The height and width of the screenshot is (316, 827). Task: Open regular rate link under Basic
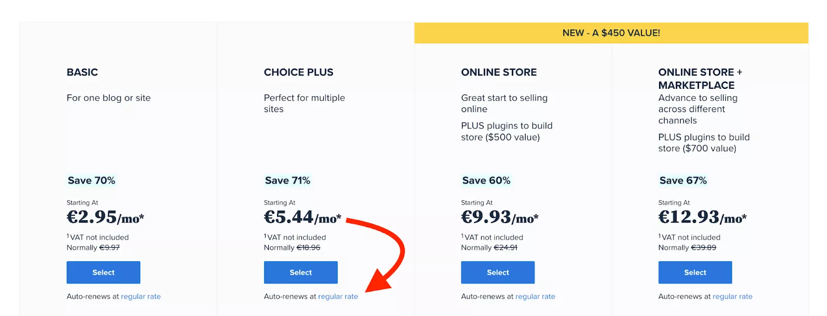coord(141,296)
